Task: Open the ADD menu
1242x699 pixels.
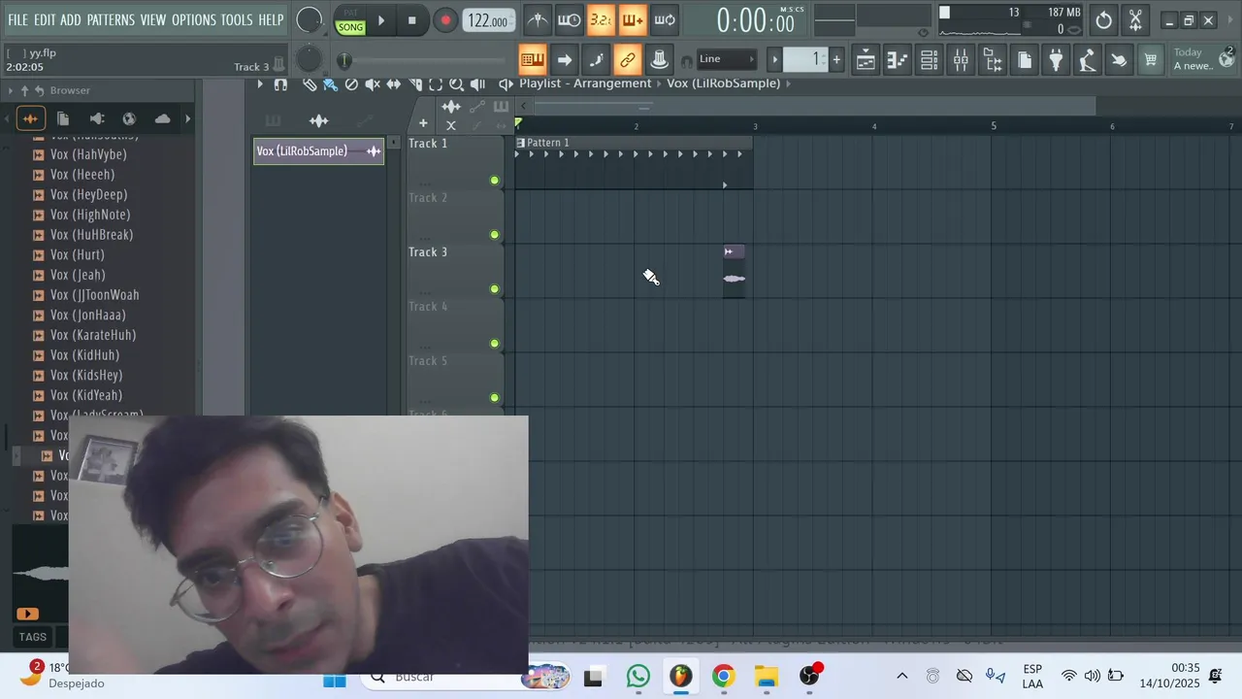Action: coord(71,20)
